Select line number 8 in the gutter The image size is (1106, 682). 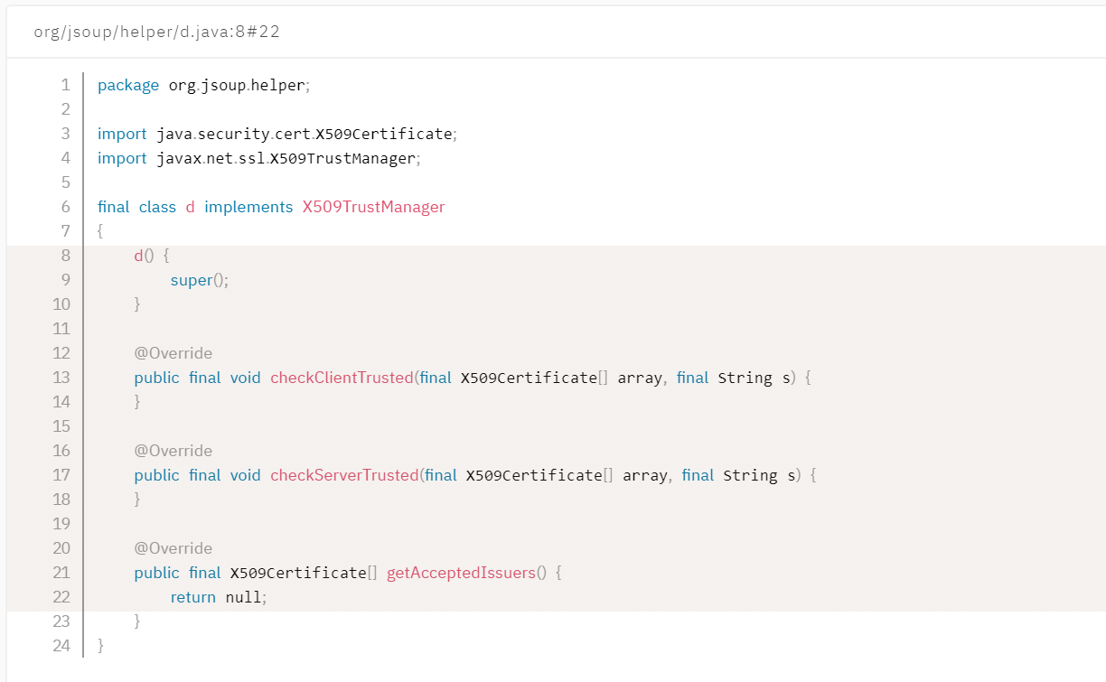[65, 256]
